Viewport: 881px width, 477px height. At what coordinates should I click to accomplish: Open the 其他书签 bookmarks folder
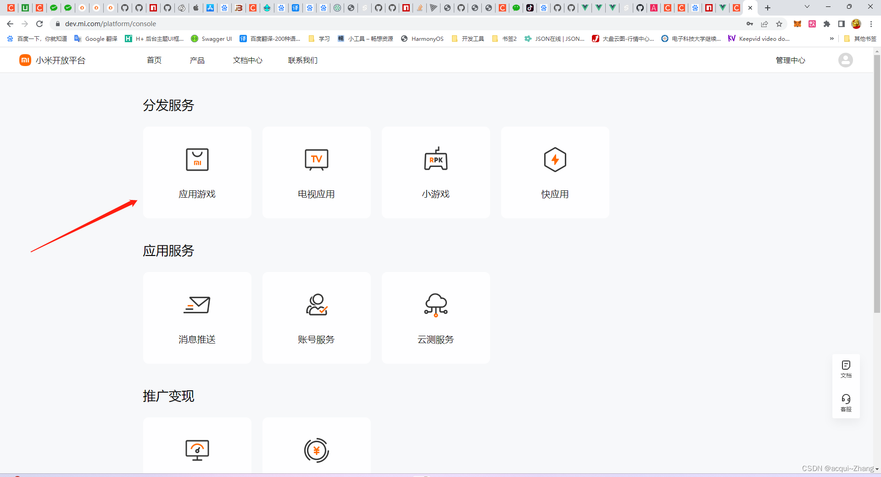click(x=860, y=39)
